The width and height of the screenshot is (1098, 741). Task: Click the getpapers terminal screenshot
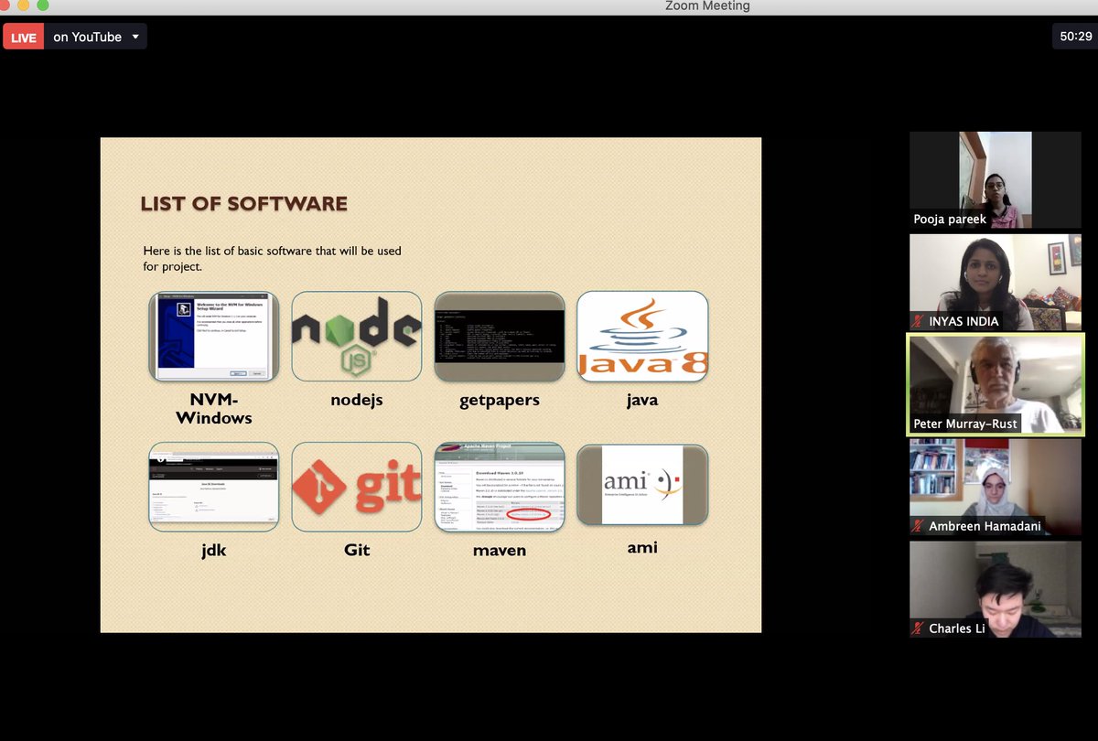(x=500, y=336)
